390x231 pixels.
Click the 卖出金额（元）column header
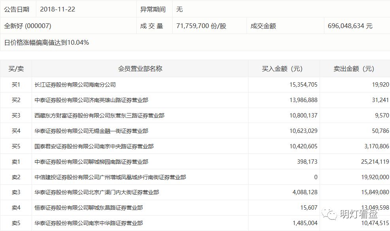(354, 69)
